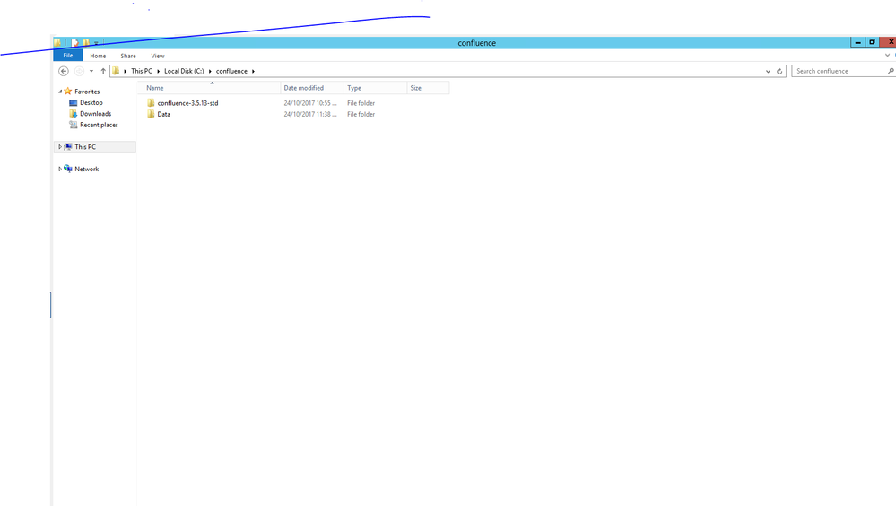896x506 pixels.
Task: Click the date 24/10/2017 11:38 cell
Action: tap(310, 114)
